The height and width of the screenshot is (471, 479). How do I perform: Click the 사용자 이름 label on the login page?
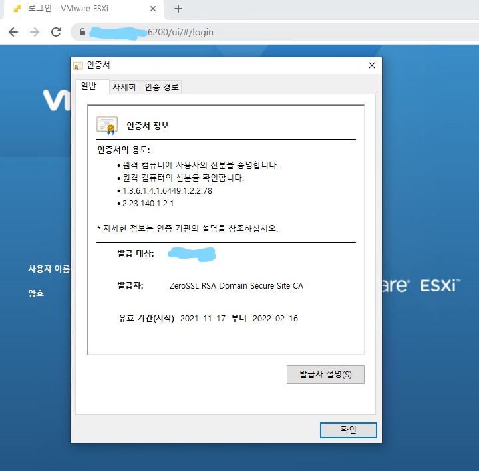pos(49,269)
